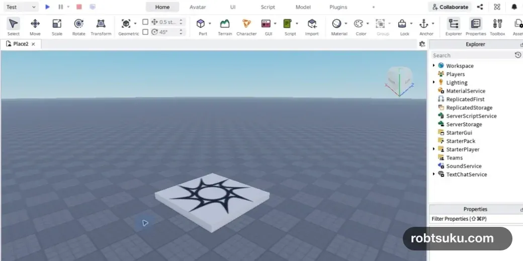Open the Geometric mode dropdown arrow
This screenshot has width=523, height=261.
click(x=135, y=24)
